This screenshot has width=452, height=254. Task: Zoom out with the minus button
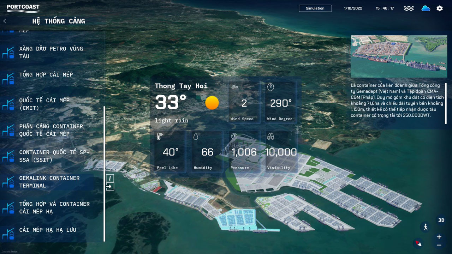[x=439, y=245]
